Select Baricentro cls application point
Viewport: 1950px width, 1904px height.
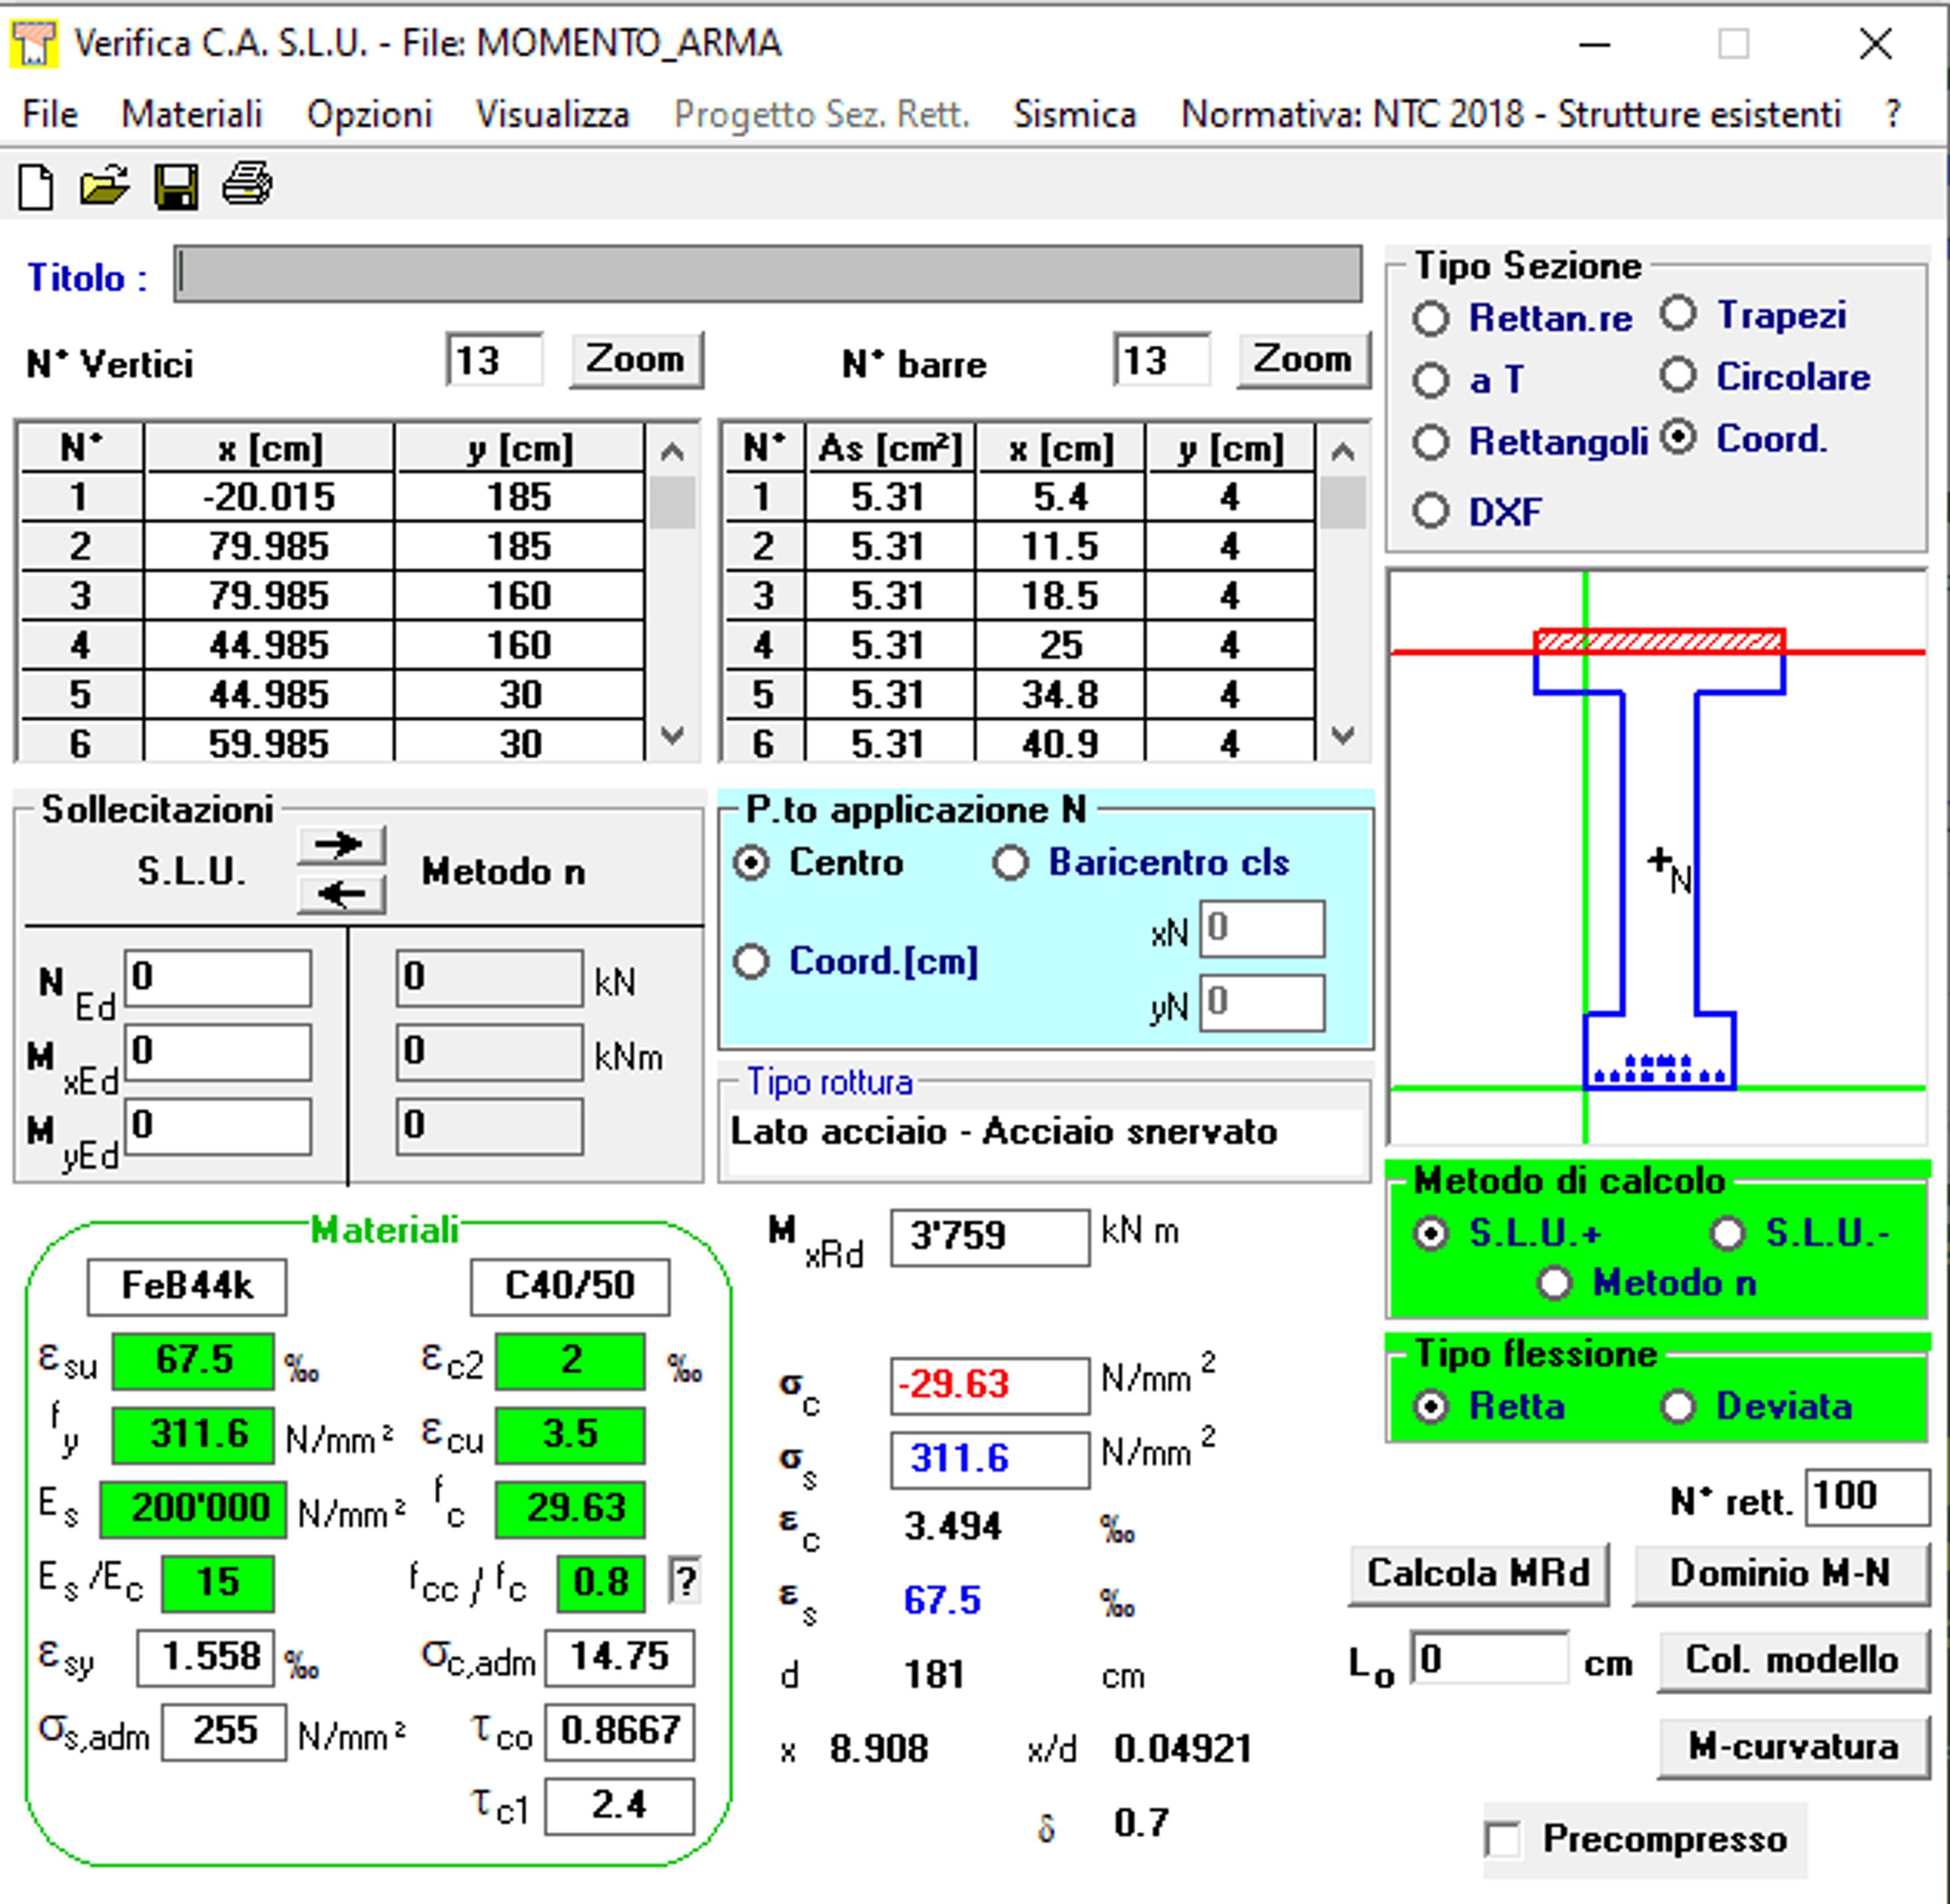coord(1011,863)
